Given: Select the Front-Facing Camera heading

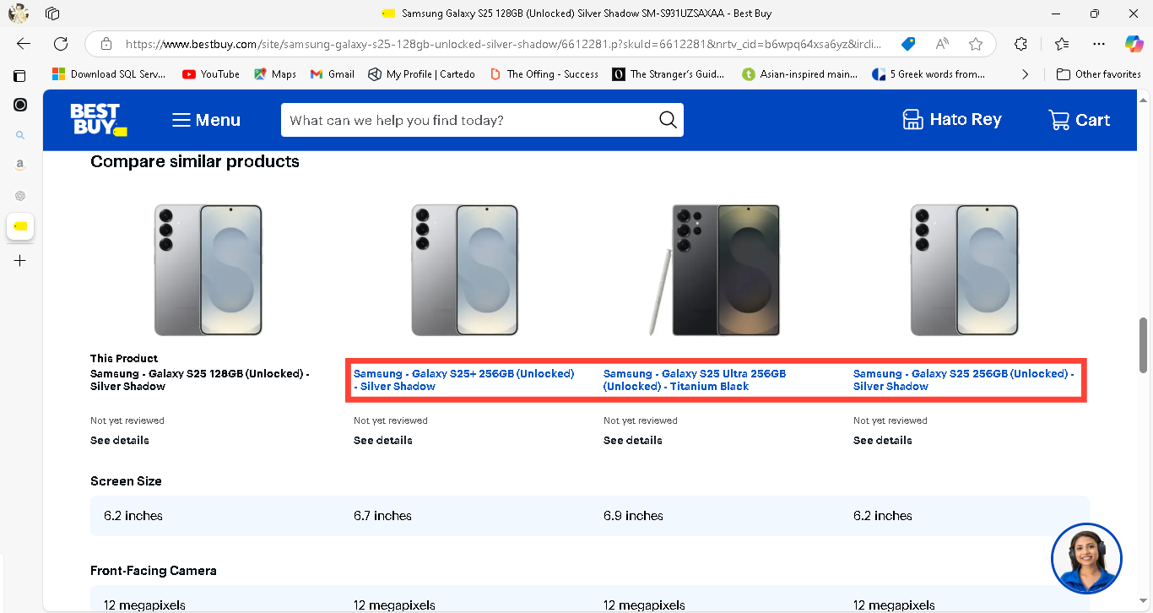Looking at the screenshot, I should click(x=154, y=571).
